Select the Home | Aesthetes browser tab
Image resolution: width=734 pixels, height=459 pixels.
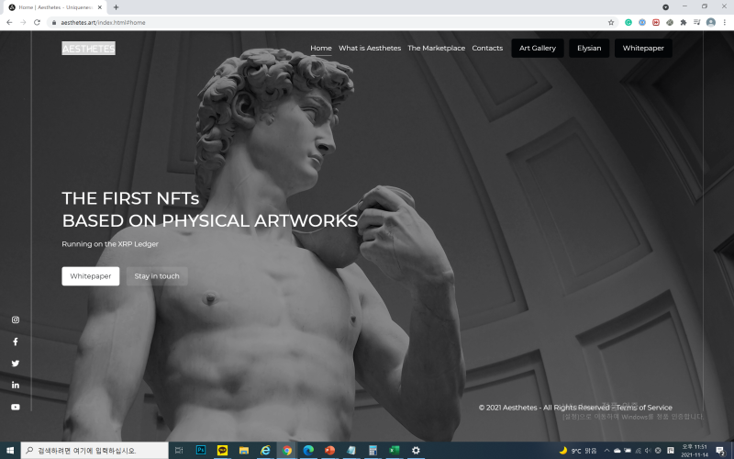(x=54, y=7)
